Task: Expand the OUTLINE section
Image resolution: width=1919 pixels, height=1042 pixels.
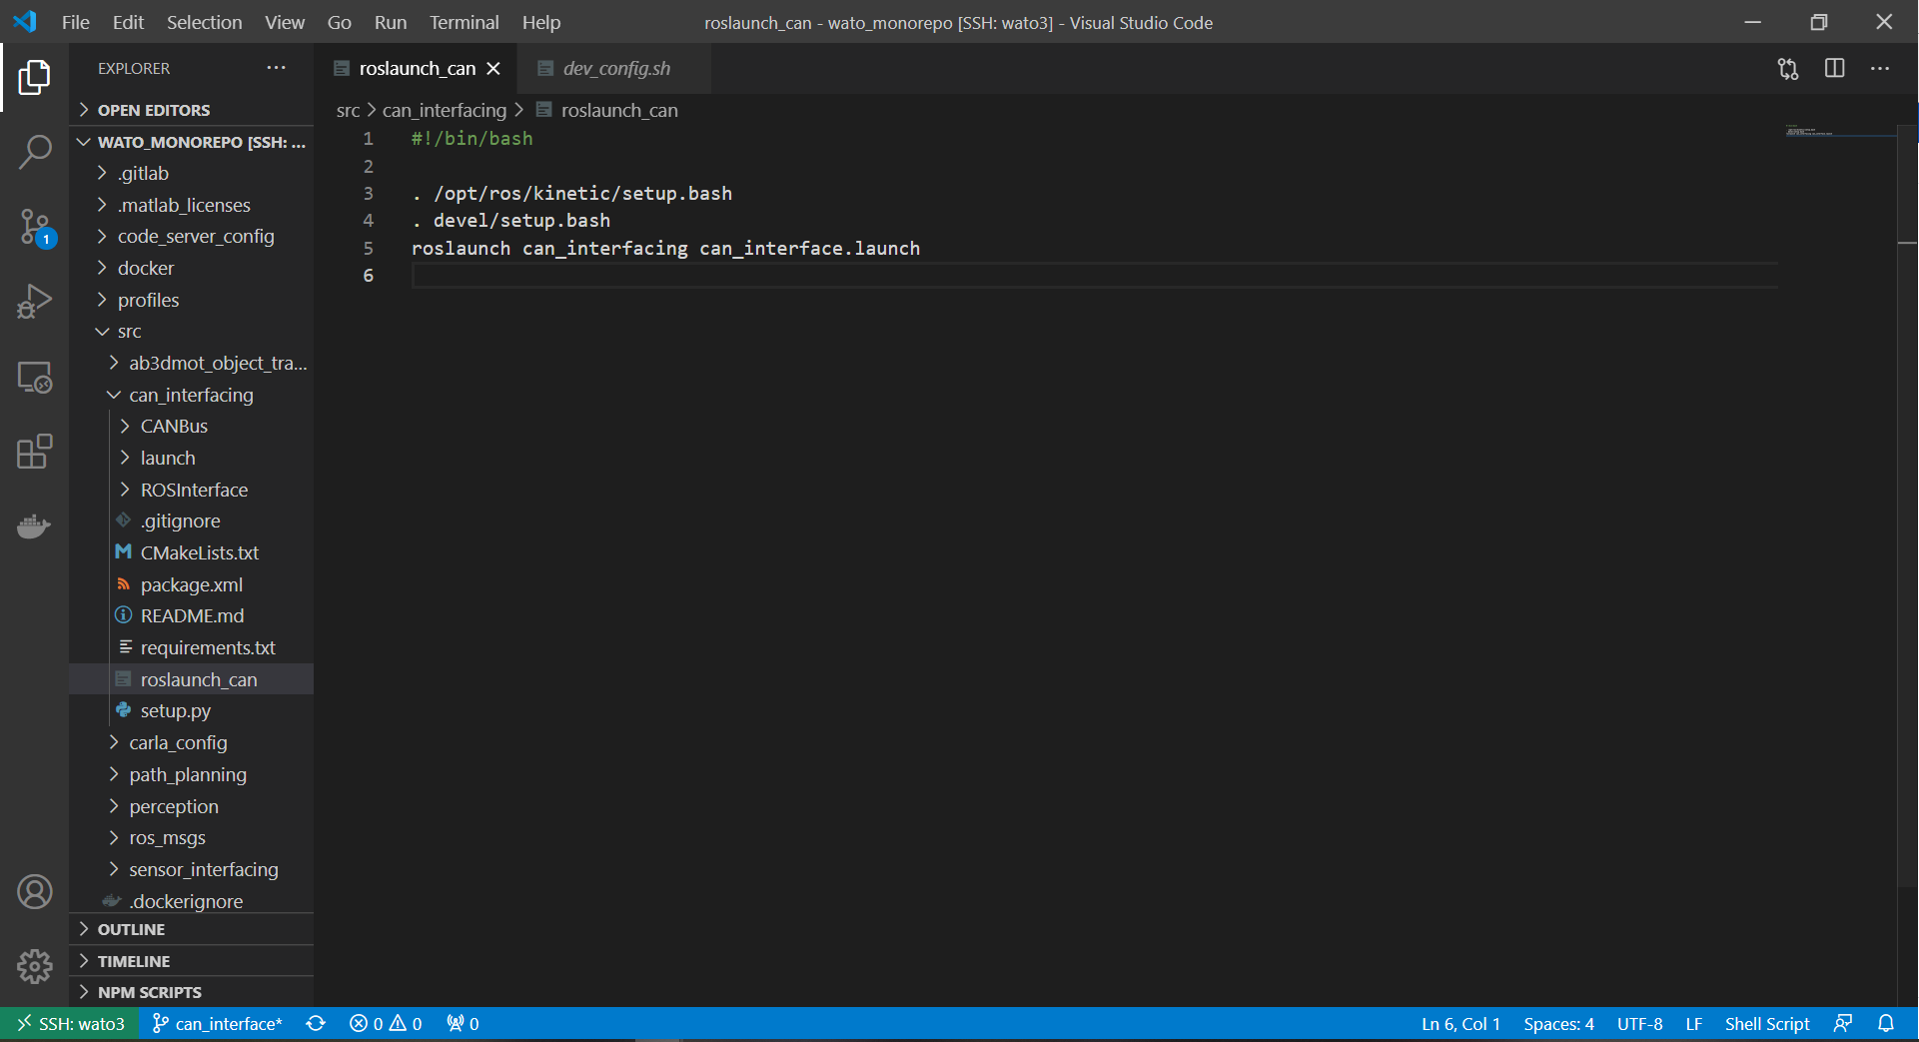Action: click(191, 929)
